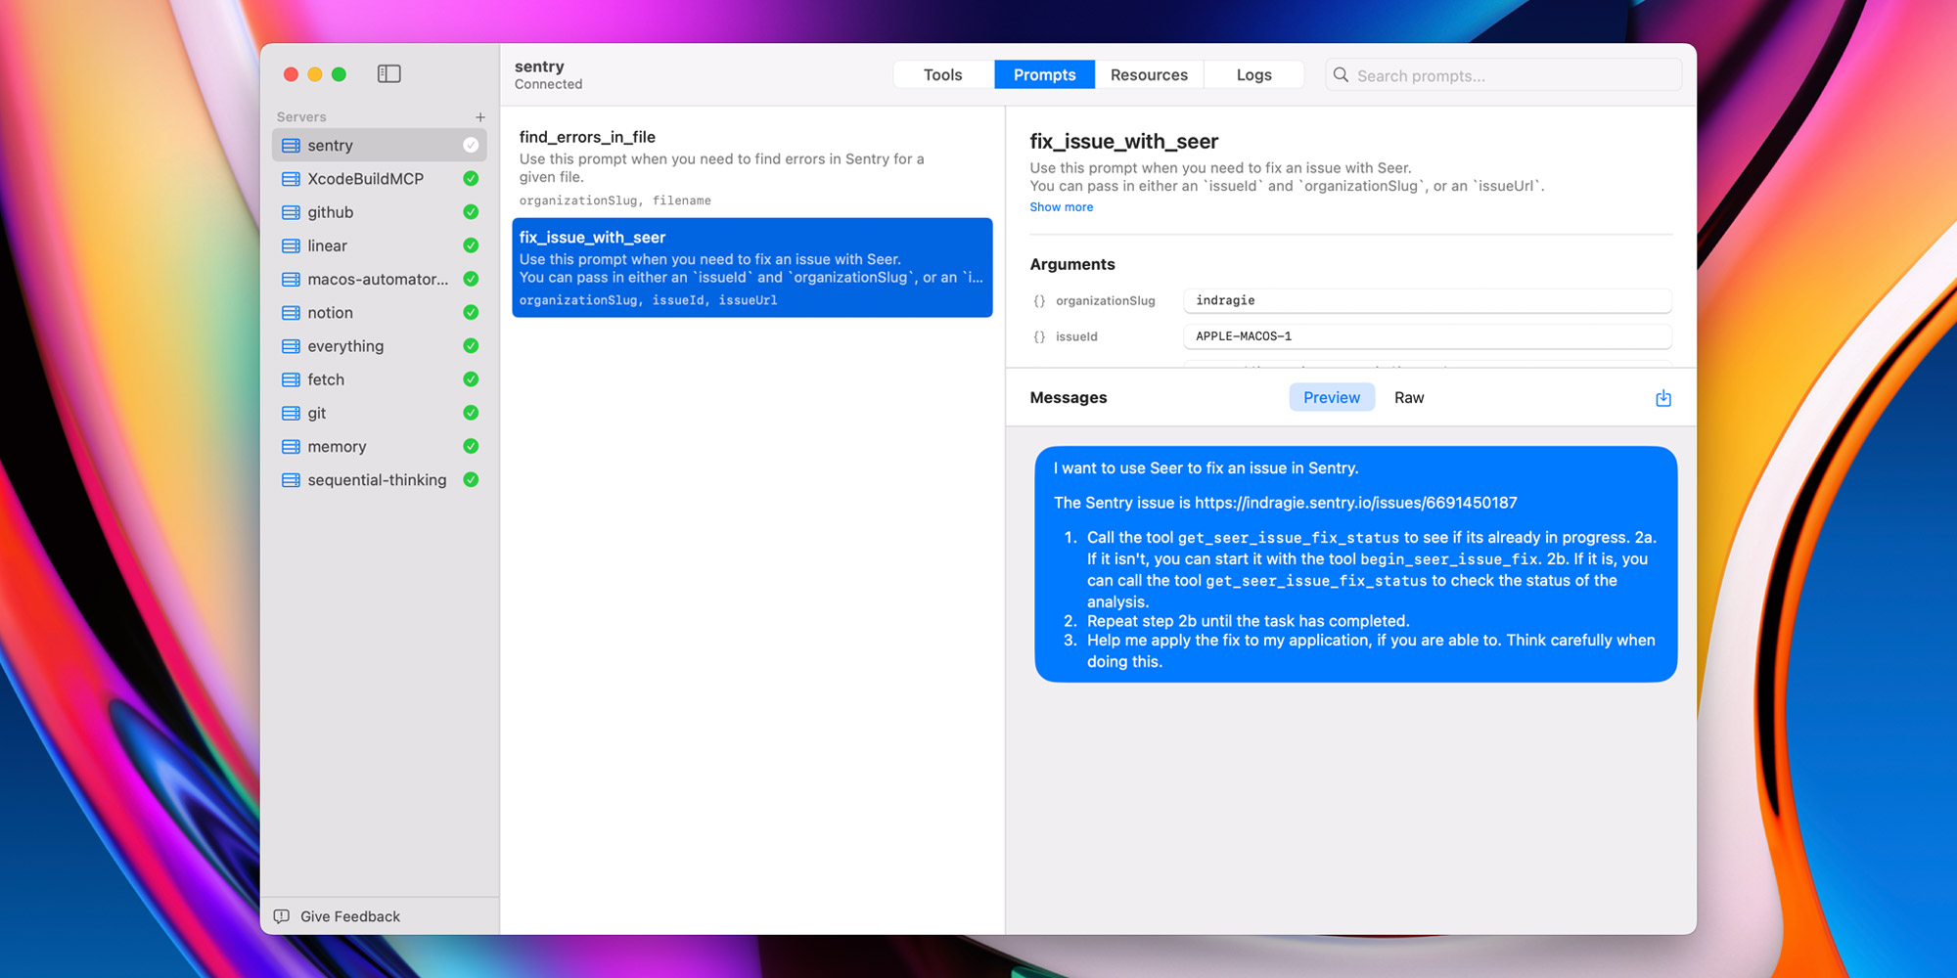1957x978 pixels.
Task: Select the sequential-thinking server
Action: (x=377, y=480)
